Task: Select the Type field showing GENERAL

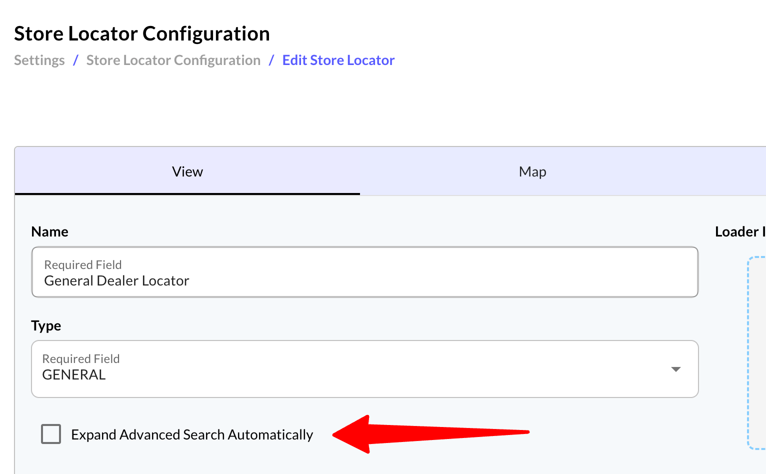Action: pyautogui.click(x=364, y=369)
